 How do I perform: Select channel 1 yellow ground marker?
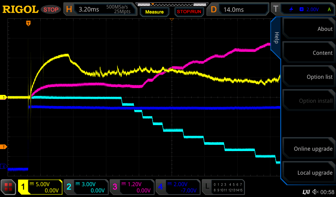pos(4,98)
